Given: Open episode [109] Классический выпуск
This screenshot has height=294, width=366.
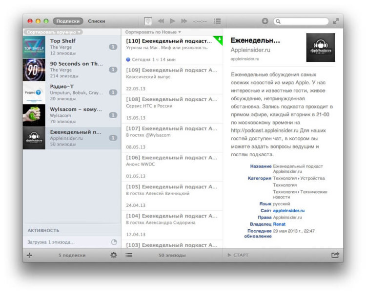Looking at the screenshot, I should pyautogui.click(x=172, y=80).
